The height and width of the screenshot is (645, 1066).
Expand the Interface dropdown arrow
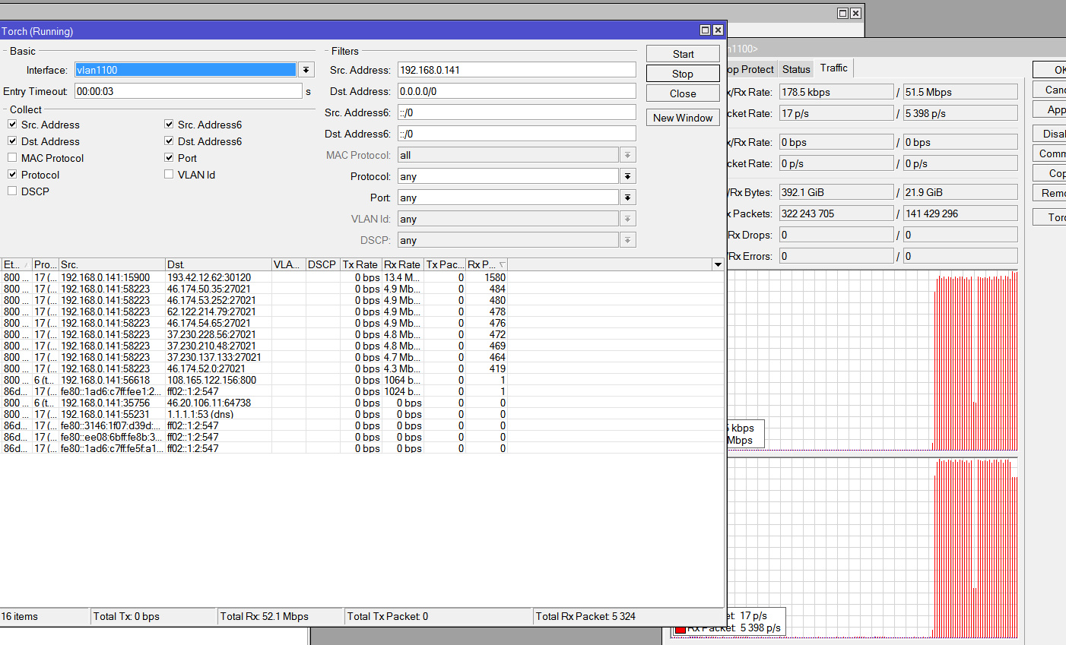point(306,70)
